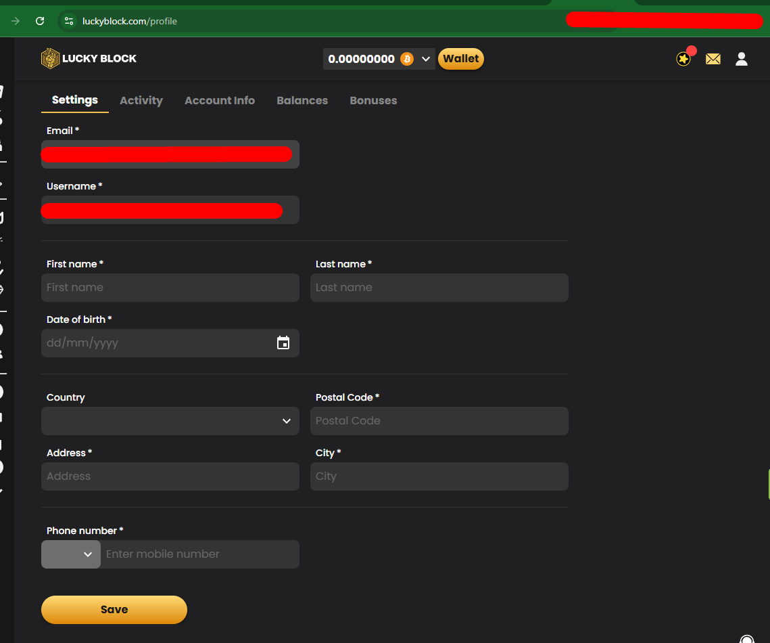Expand the phone country code selector

click(71, 554)
